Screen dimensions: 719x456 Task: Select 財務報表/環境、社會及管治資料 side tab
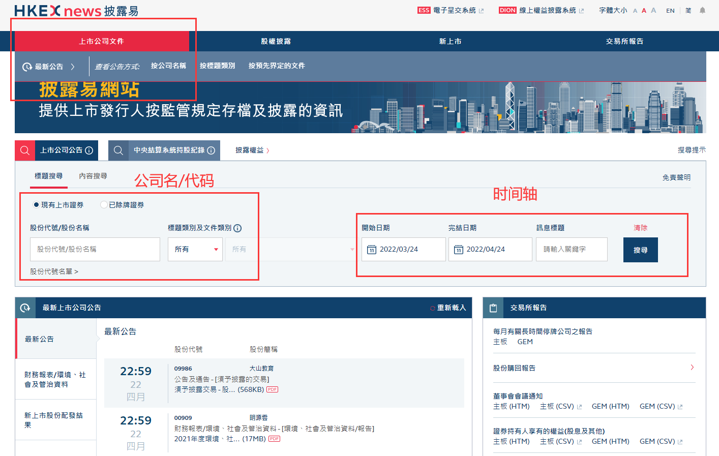coord(56,379)
